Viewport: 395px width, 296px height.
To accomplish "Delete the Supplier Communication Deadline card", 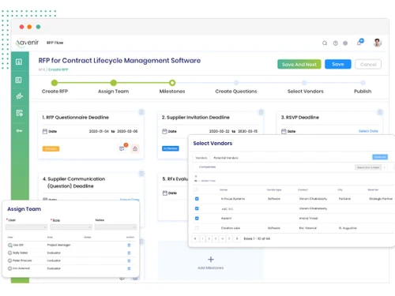I will pos(141,174).
